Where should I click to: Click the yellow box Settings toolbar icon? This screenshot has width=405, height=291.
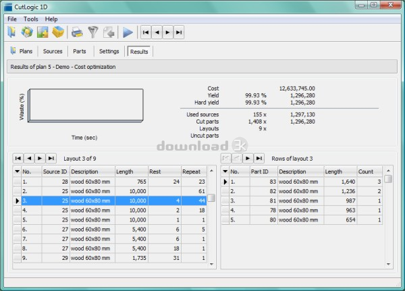point(58,32)
